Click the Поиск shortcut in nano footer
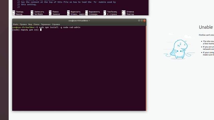This screenshot has height=120, width=214. pos(54,12)
